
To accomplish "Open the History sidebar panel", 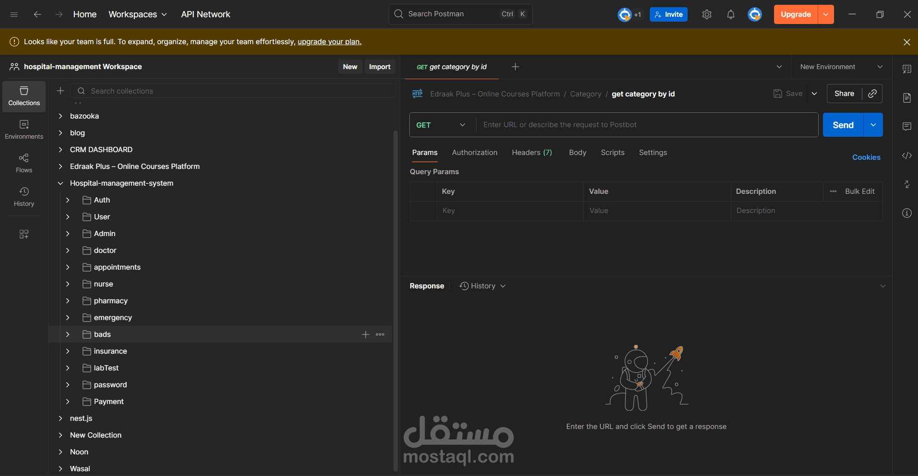I will 24,197.
